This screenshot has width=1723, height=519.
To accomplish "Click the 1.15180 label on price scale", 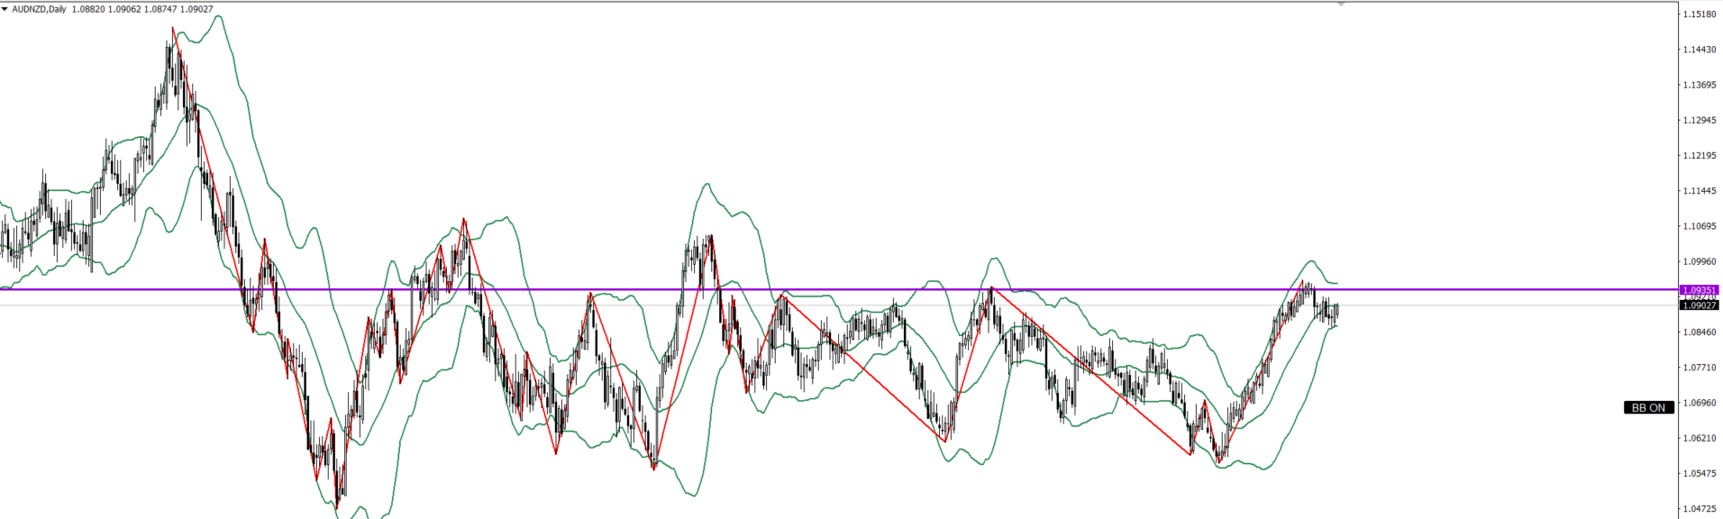I will pos(1699,14).
